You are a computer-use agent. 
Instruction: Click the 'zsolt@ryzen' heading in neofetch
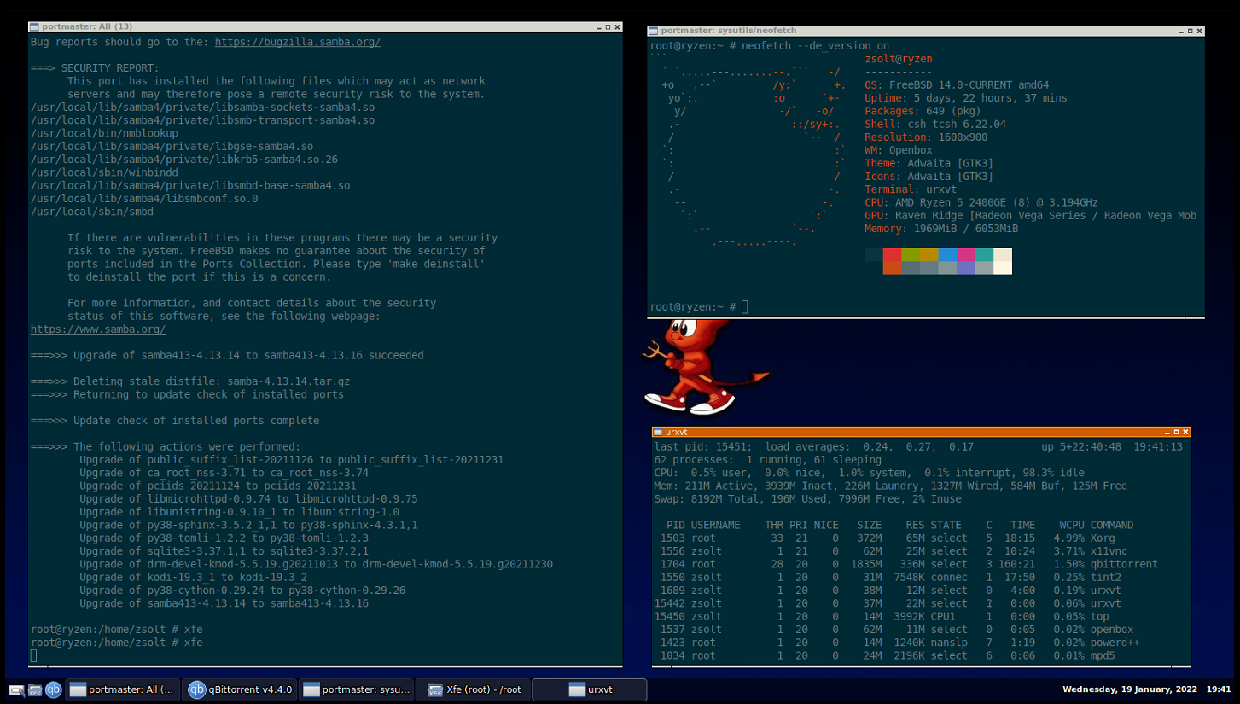[x=899, y=59]
